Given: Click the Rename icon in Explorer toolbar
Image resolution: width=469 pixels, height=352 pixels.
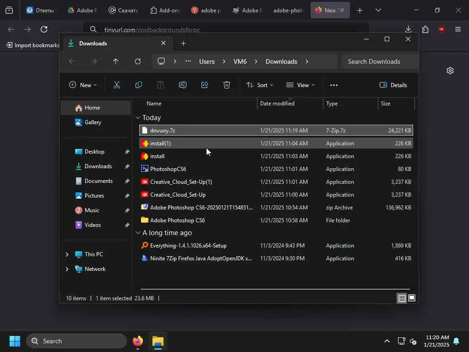Looking at the screenshot, I should (183, 85).
